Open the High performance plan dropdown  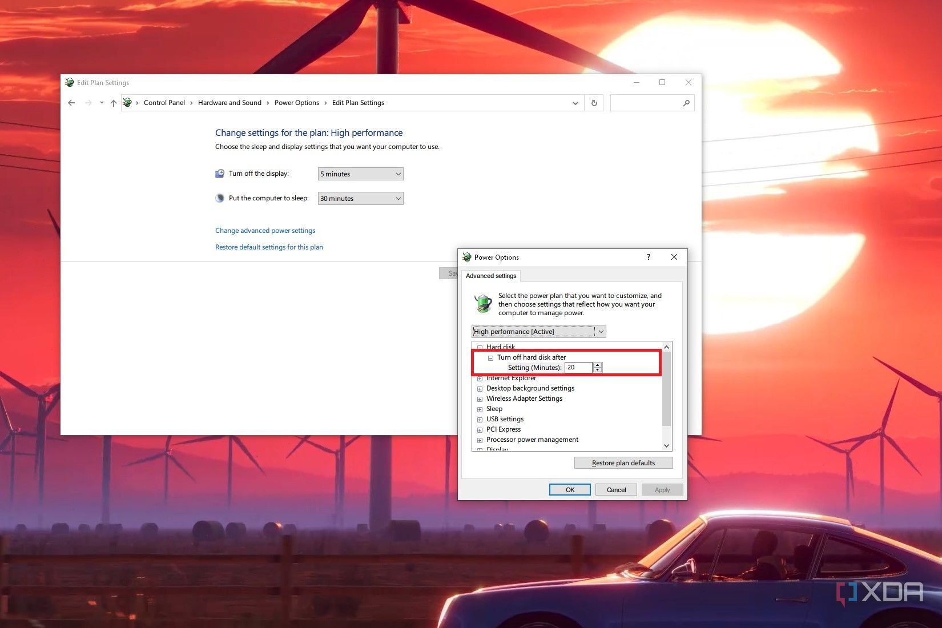tap(538, 332)
